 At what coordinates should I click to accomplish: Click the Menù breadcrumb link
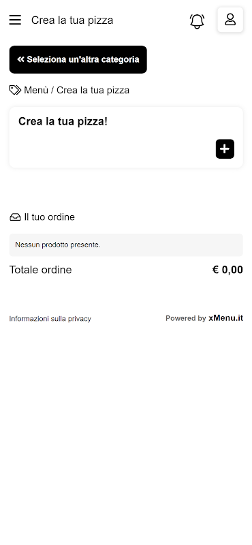pyautogui.click(x=36, y=91)
